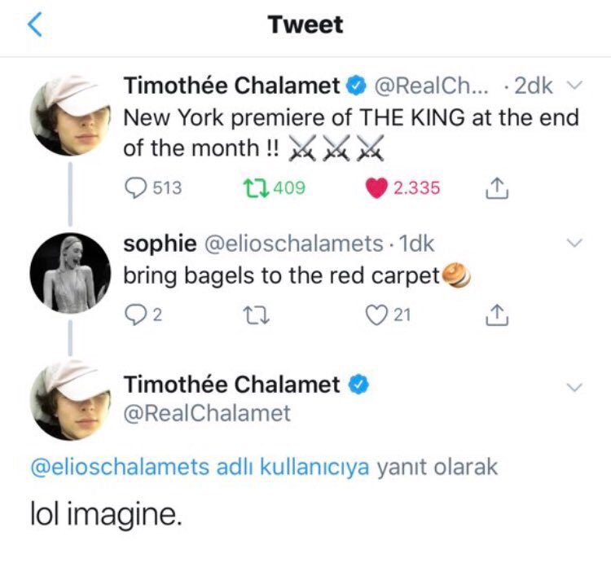The width and height of the screenshot is (611, 585).
Task: Like sophie's tweet with 21 likes
Action: click(x=375, y=314)
